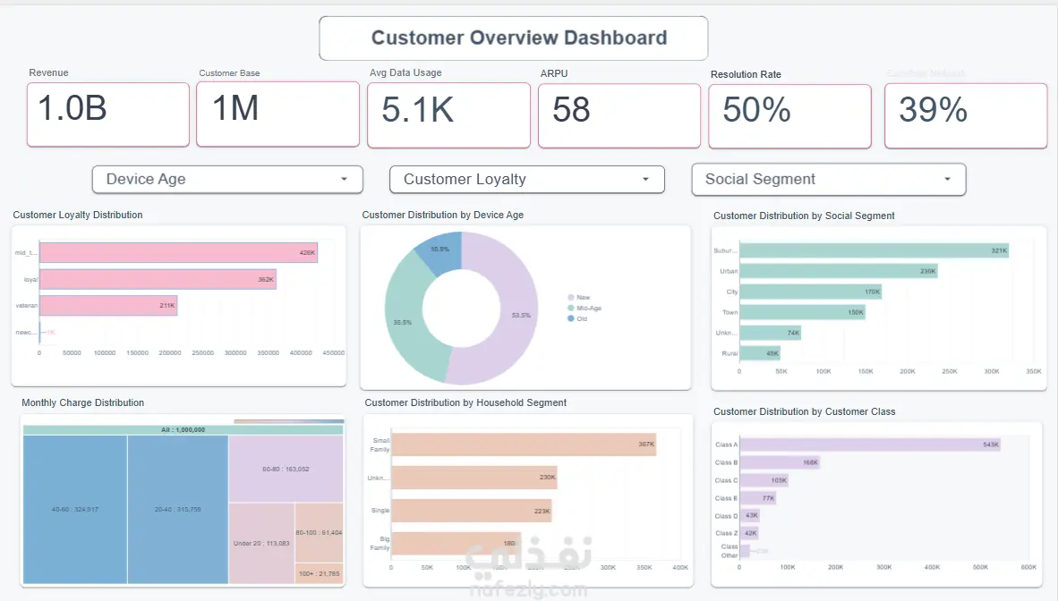Expand the Customer Loyalty filter dropdown
Image resolution: width=1058 pixels, height=601 pixels.
pyautogui.click(x=527, y=180)
